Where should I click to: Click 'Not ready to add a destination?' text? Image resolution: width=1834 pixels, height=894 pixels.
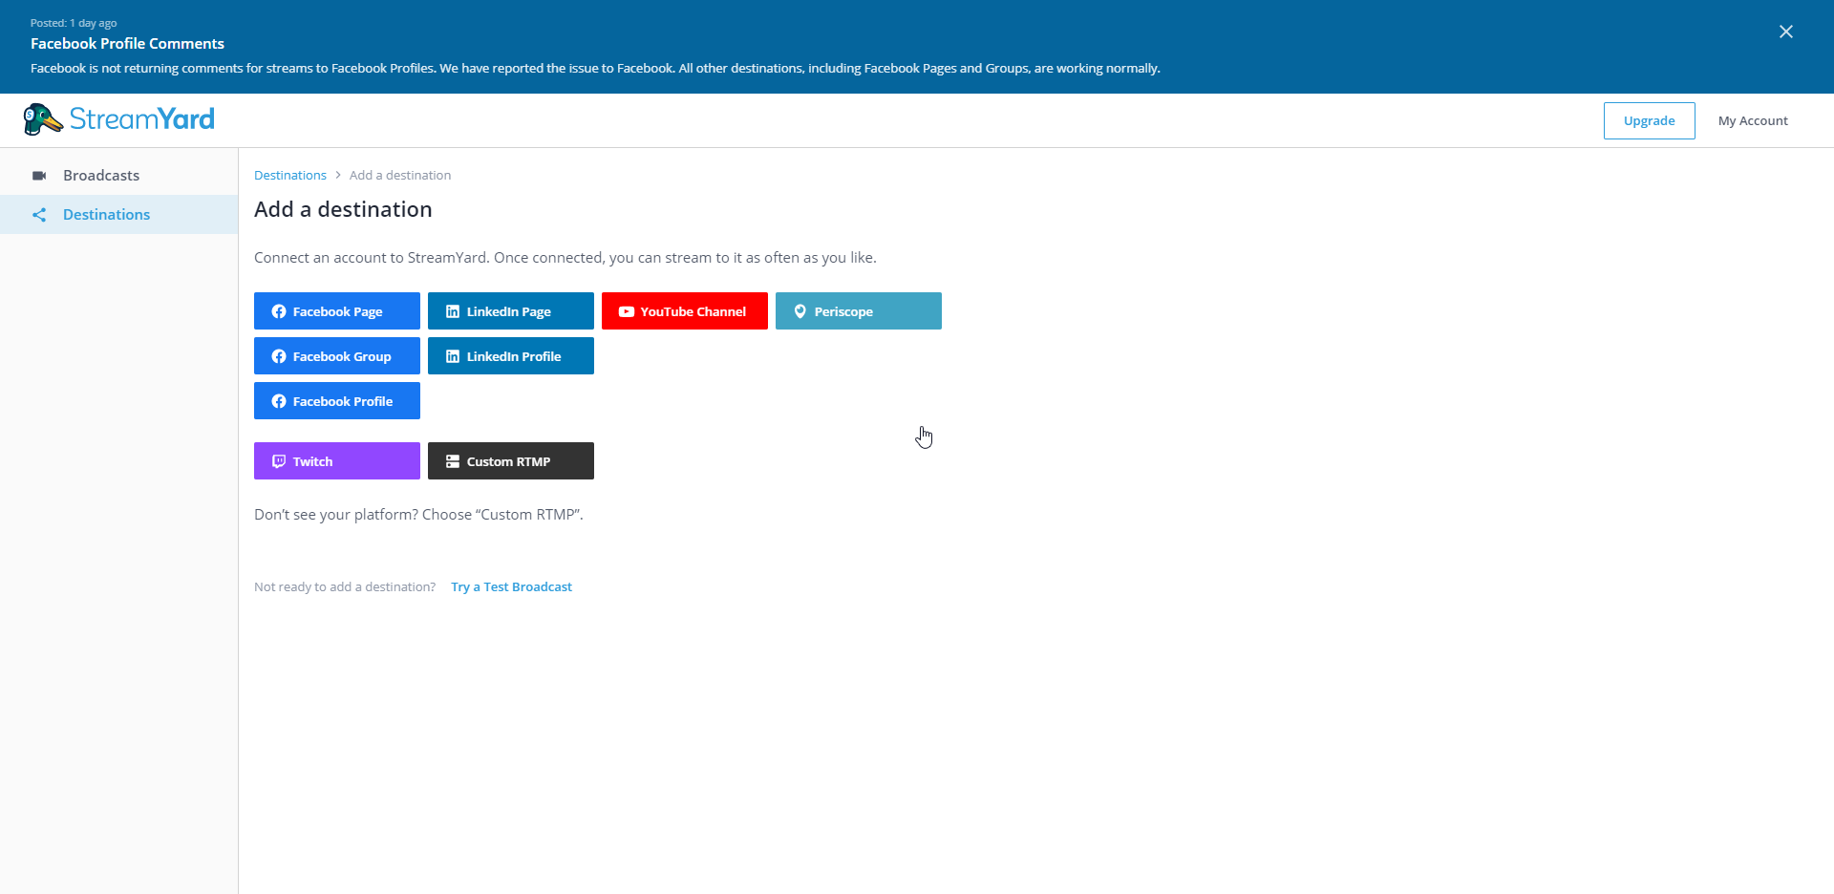(x=345, y=586)
